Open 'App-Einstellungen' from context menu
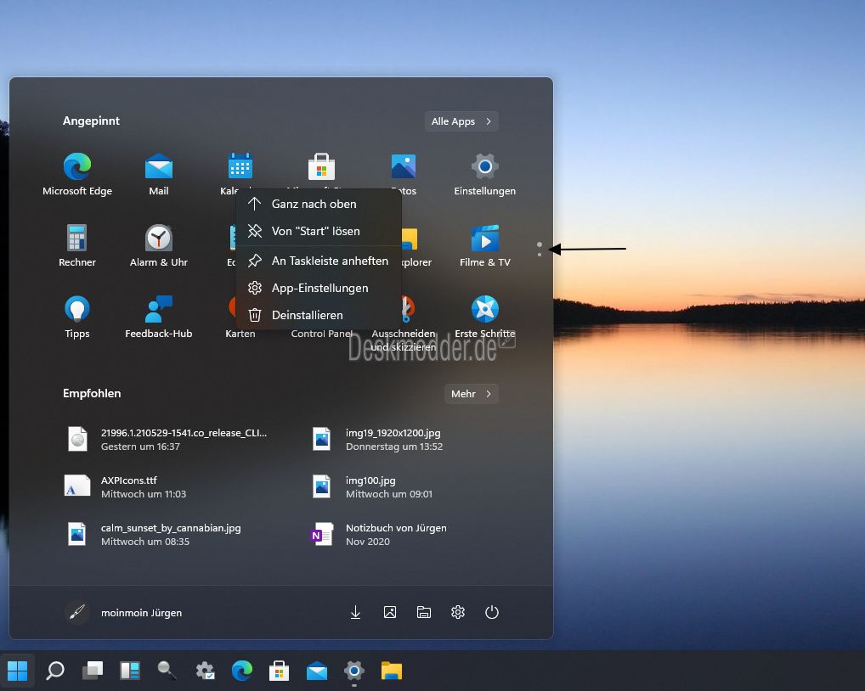The image size is (865, 691). (319, 288)
